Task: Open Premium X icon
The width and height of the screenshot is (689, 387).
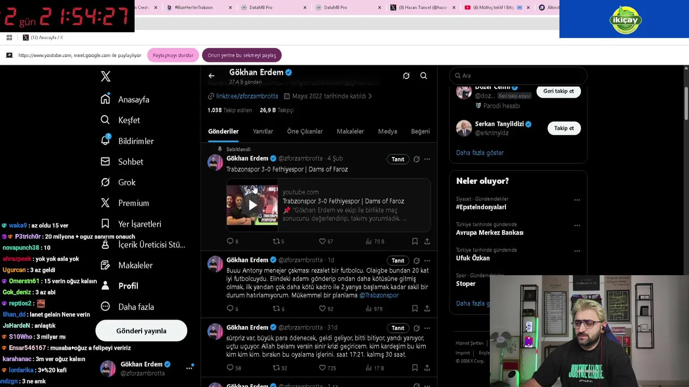Action: [106, 203]
